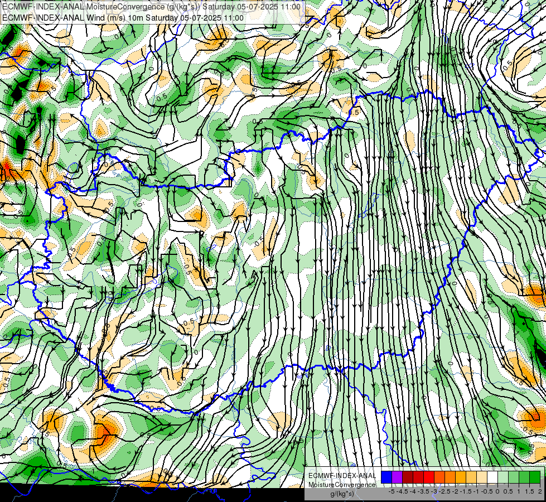Pick the light green swatch 0.5 to 1

514,477
